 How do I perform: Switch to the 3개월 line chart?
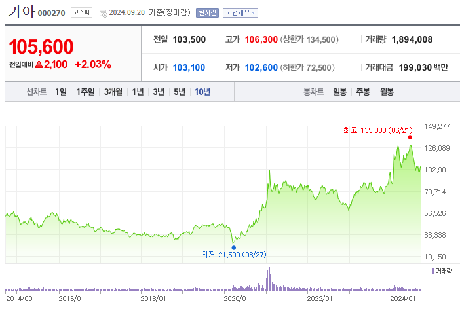coord(113,92)
